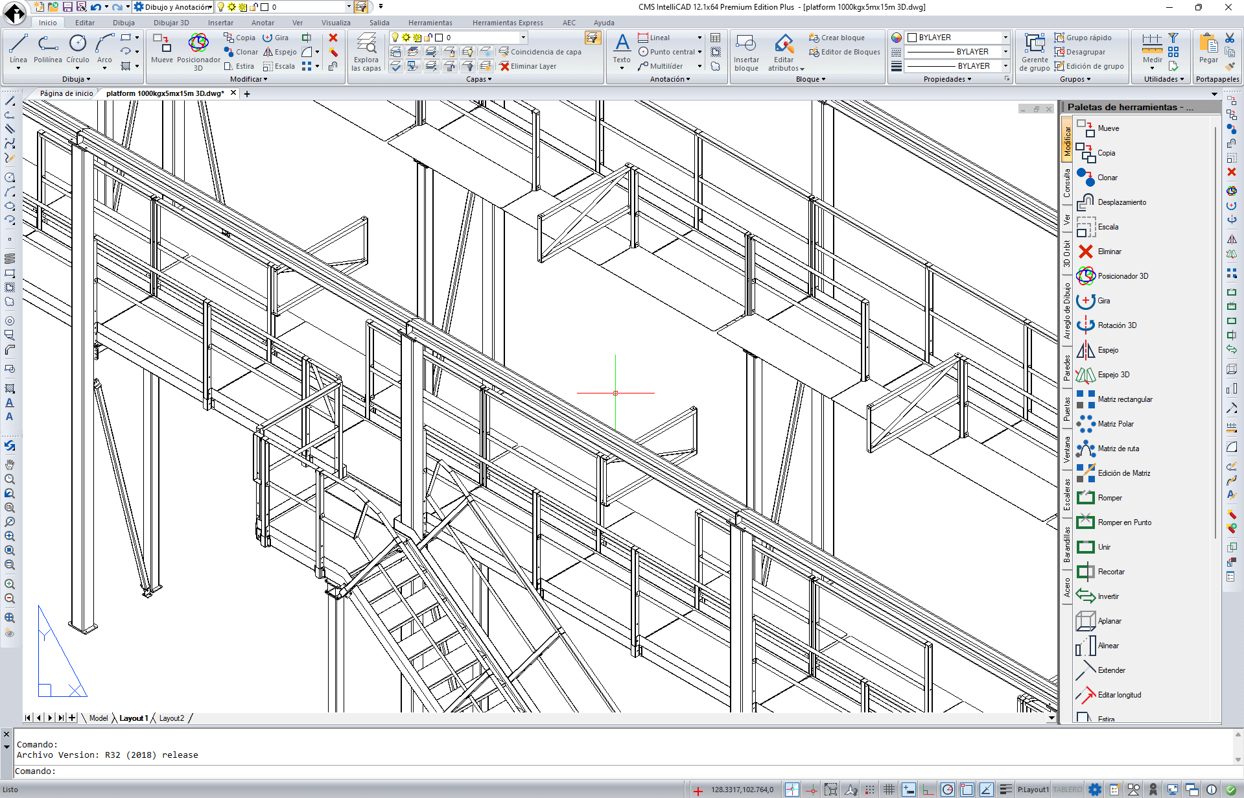Toggle orthogonal mode in status bar
The height and width of the screenshot is (798, 1244).
pos(928,790)
